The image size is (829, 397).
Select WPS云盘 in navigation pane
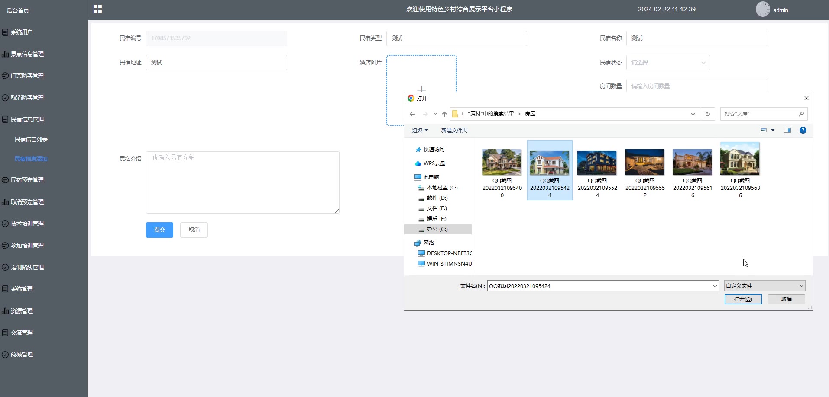[434, 163]
